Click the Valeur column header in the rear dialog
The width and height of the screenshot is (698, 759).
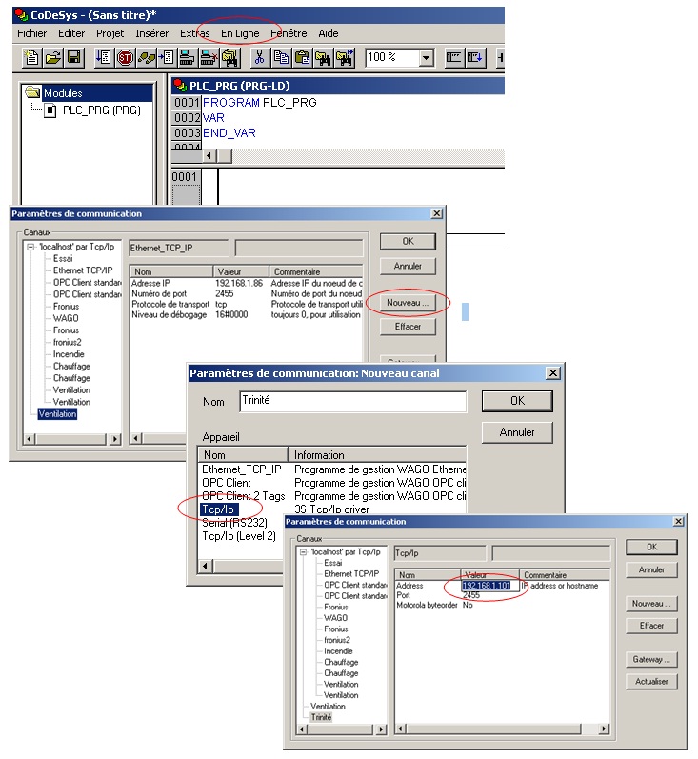241,271
